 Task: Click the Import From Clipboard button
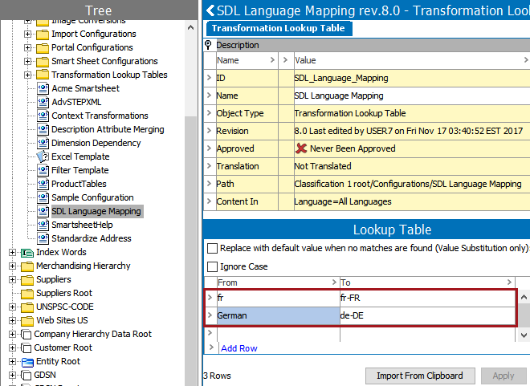click(x=420, y=376)
